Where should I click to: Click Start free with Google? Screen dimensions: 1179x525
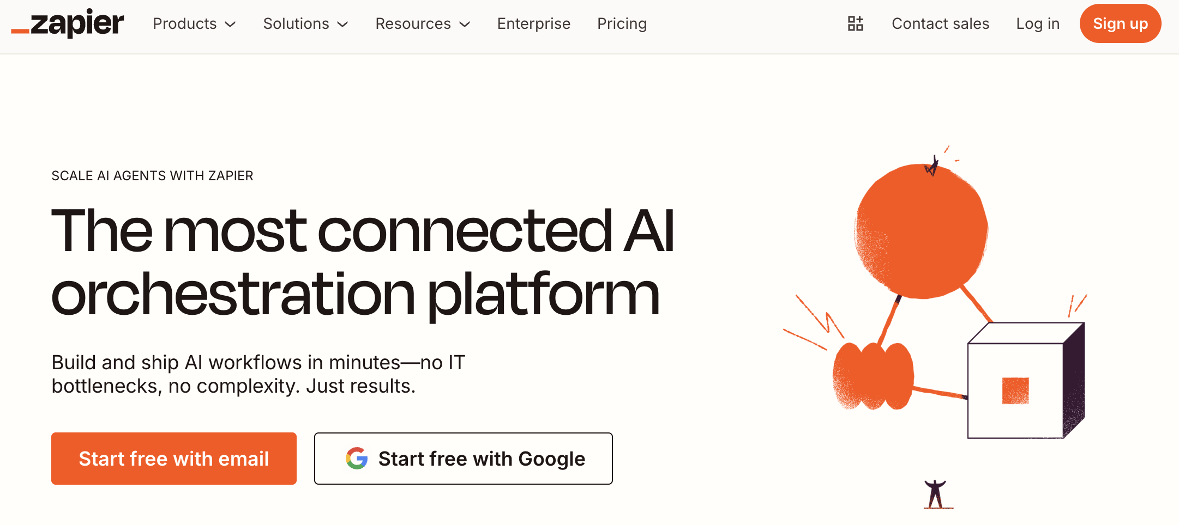pos(463,459)
